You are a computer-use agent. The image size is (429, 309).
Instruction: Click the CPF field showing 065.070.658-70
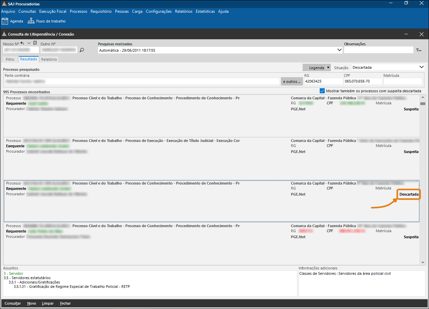coord(363,82)
